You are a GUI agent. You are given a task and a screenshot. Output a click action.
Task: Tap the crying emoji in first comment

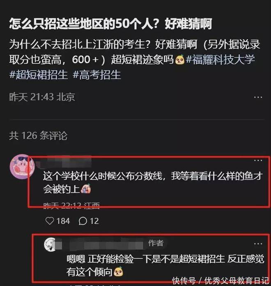point(86,189)
